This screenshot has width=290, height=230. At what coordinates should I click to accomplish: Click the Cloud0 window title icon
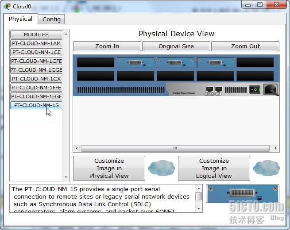pyautogui.click(x=8, y=7)
